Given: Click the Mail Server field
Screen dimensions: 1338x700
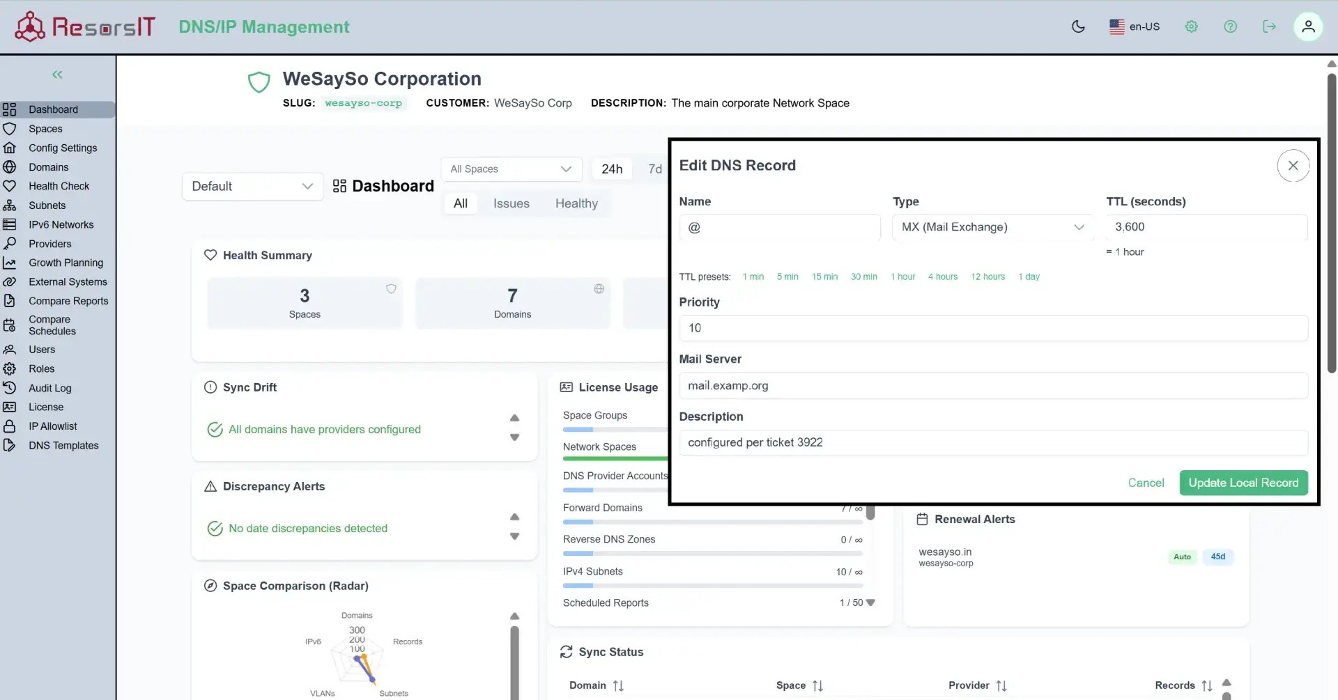Looking at the screenshot, I should pos(993,386).
